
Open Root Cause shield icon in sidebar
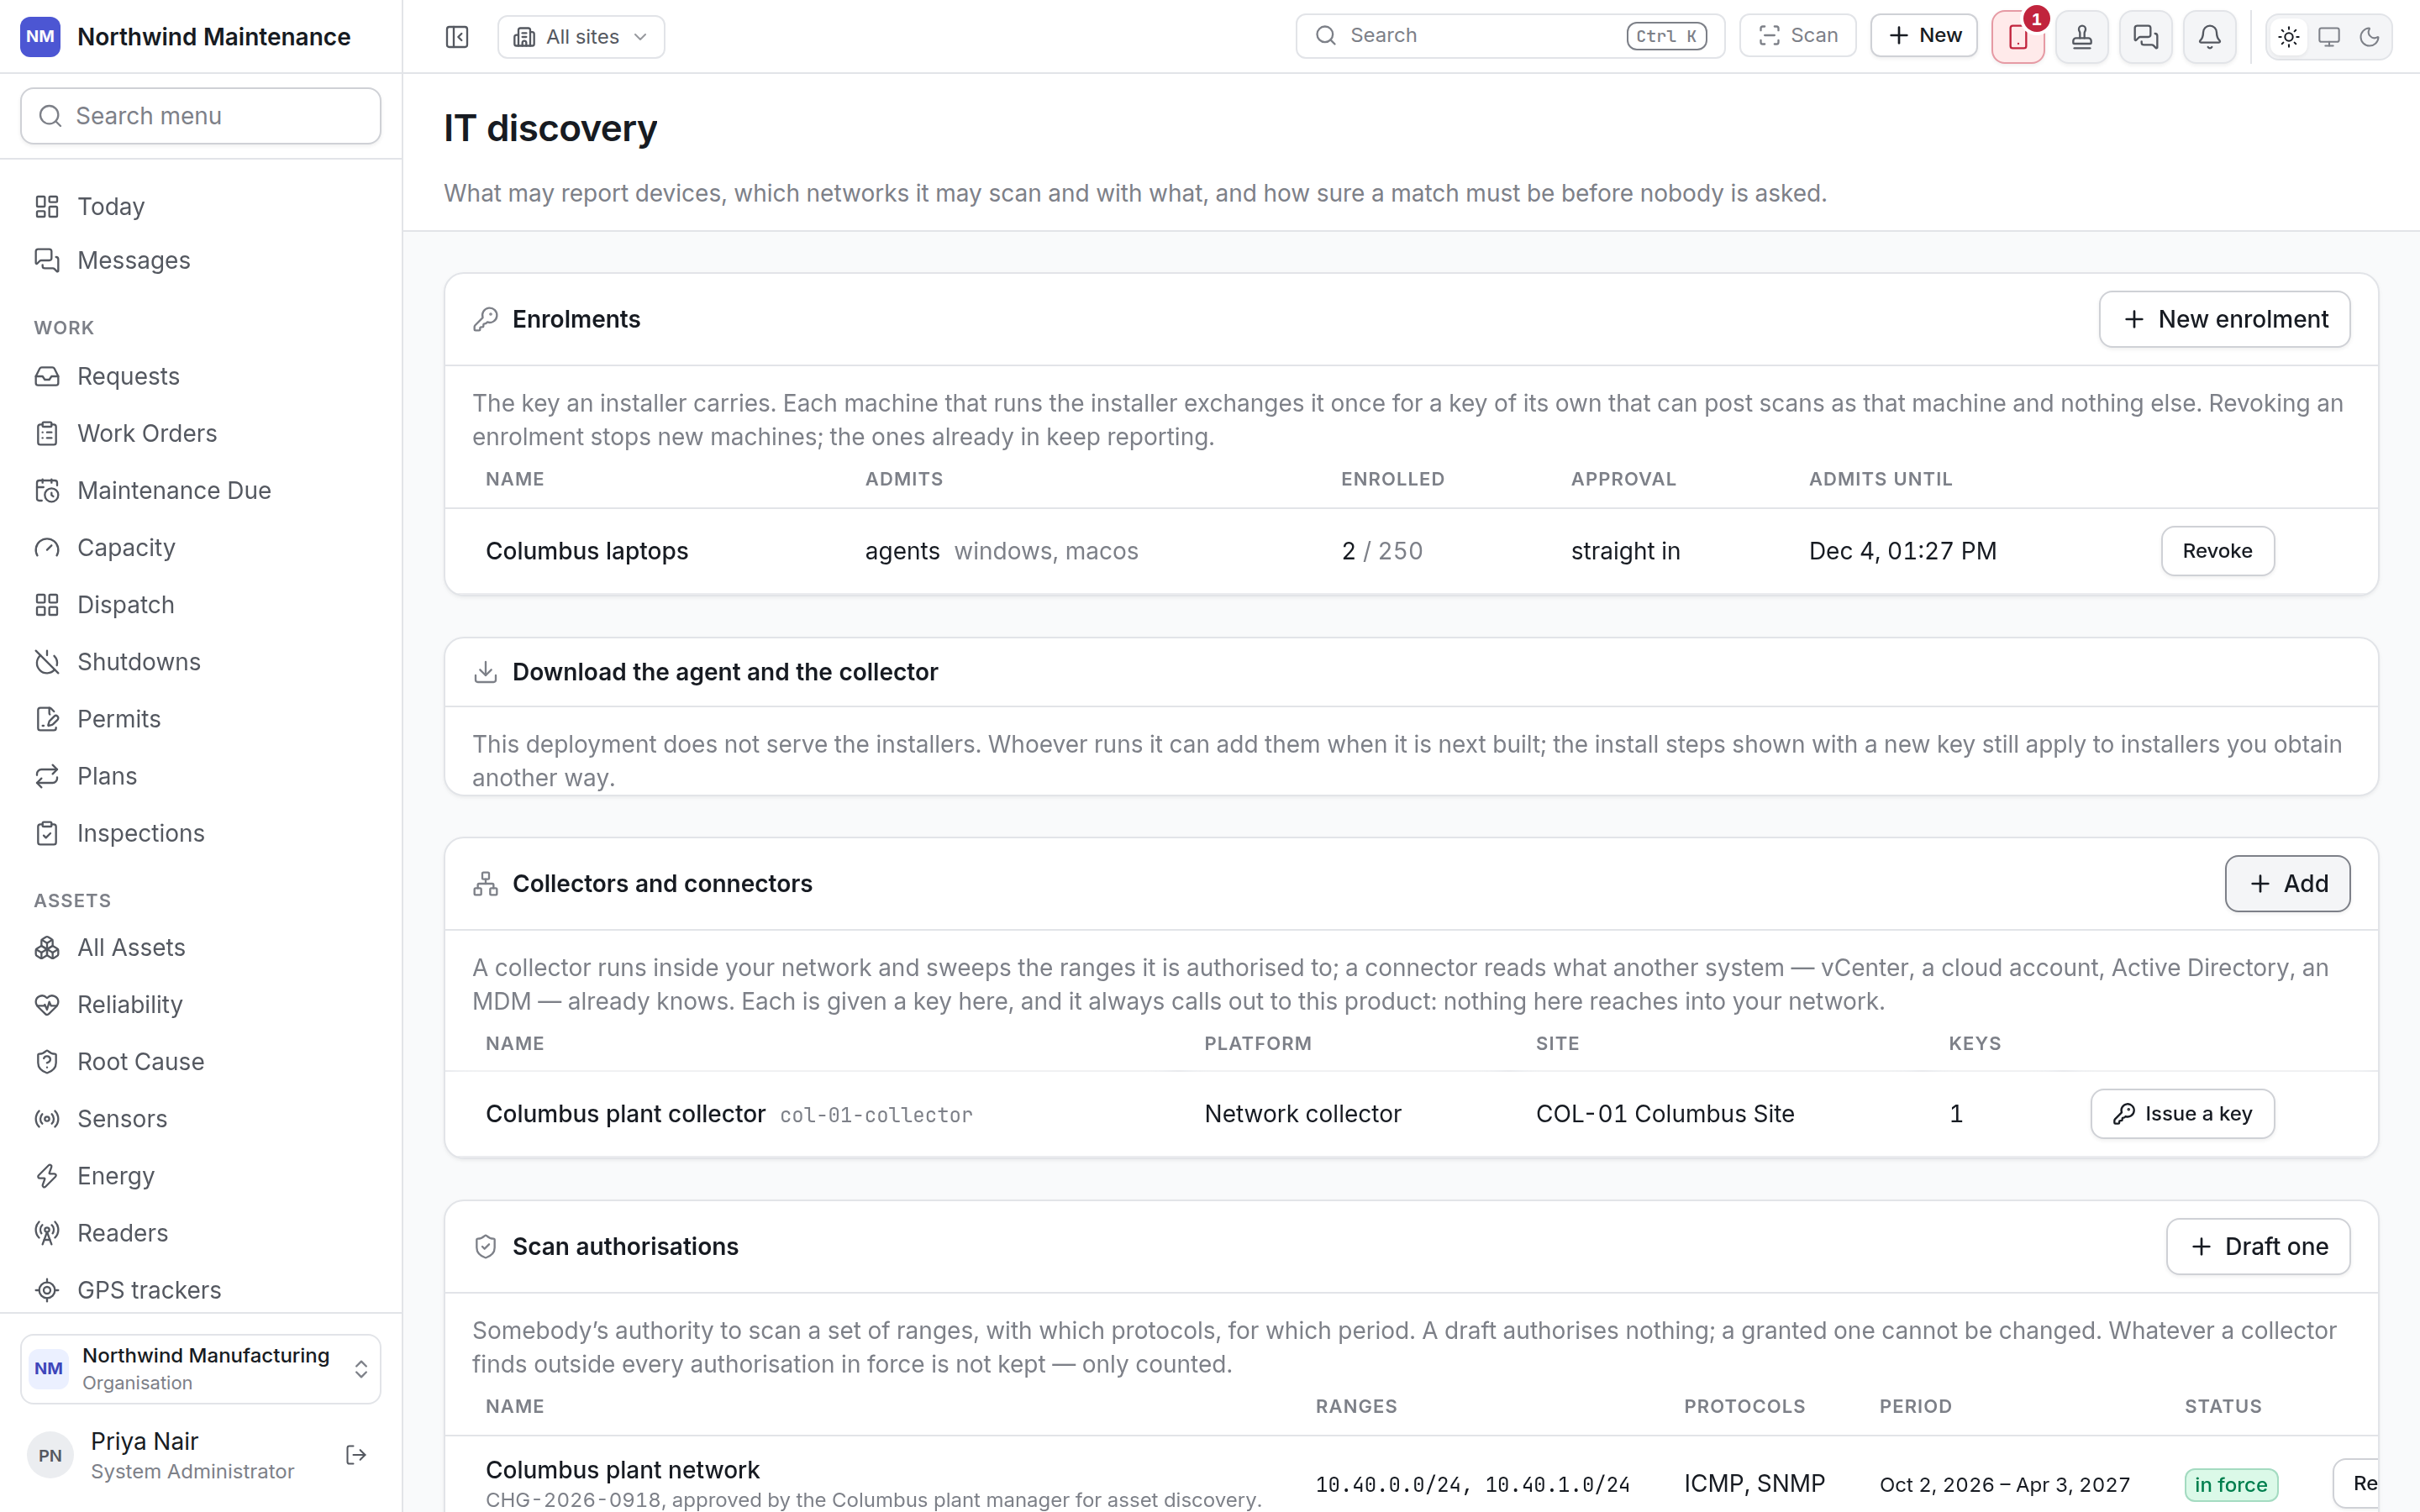47,1062
